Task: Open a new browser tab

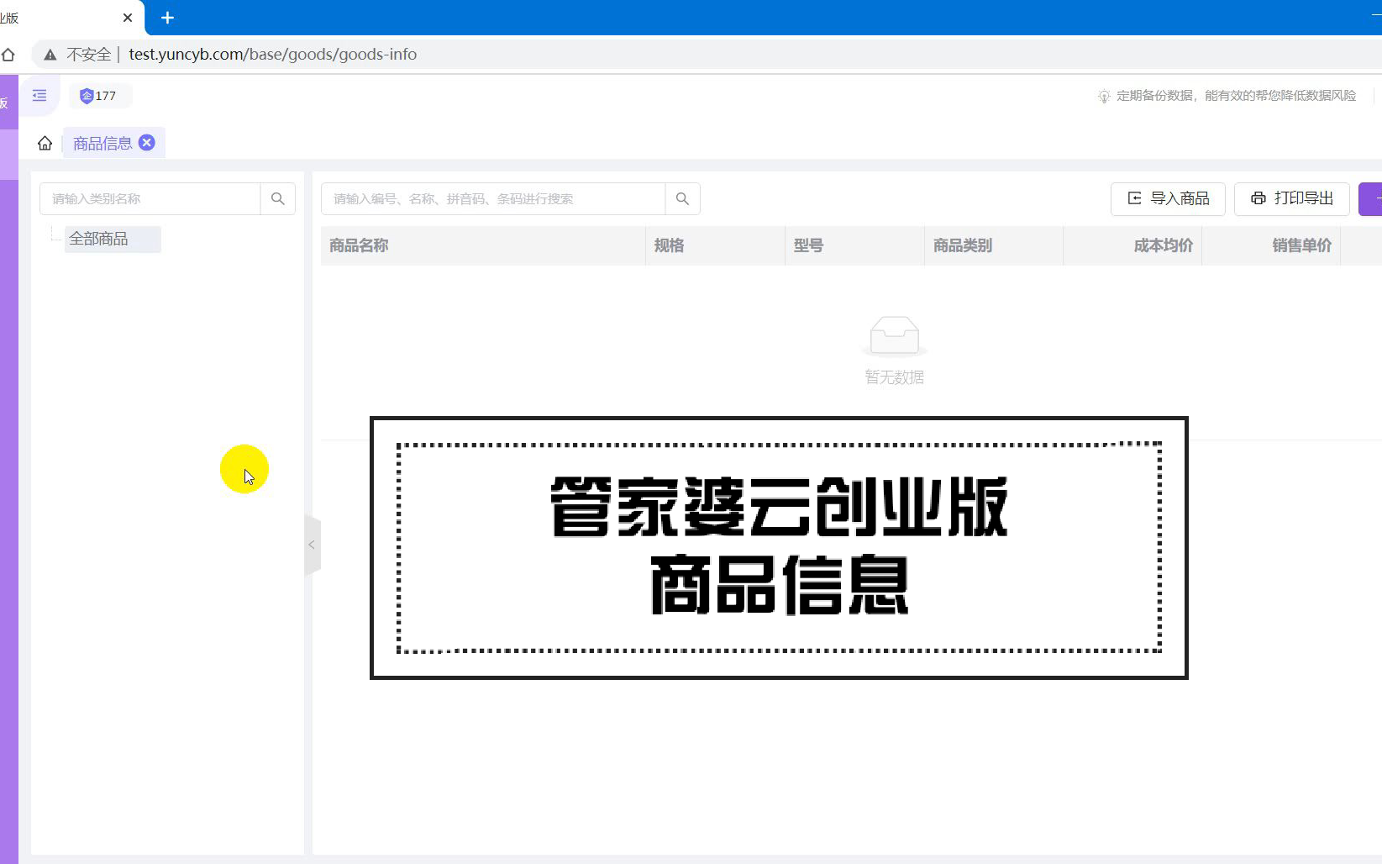Action: [167, 18]
